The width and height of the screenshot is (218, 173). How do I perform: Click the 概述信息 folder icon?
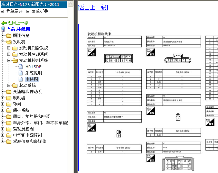coord(9,36)
